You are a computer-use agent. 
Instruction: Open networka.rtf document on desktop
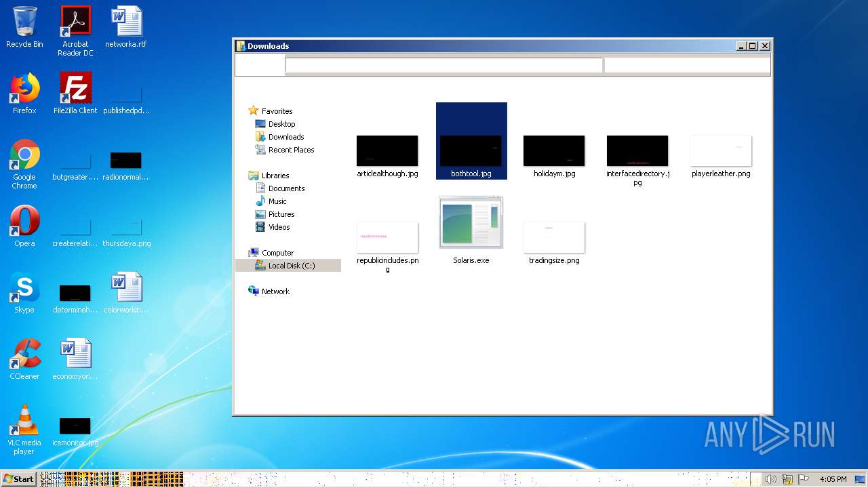125,27
